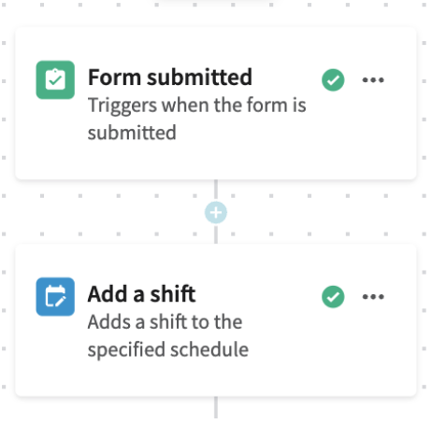The image size is (446, 424).
Task: Click the green checkmark status on Form submitted
Action: click(333, 80)
